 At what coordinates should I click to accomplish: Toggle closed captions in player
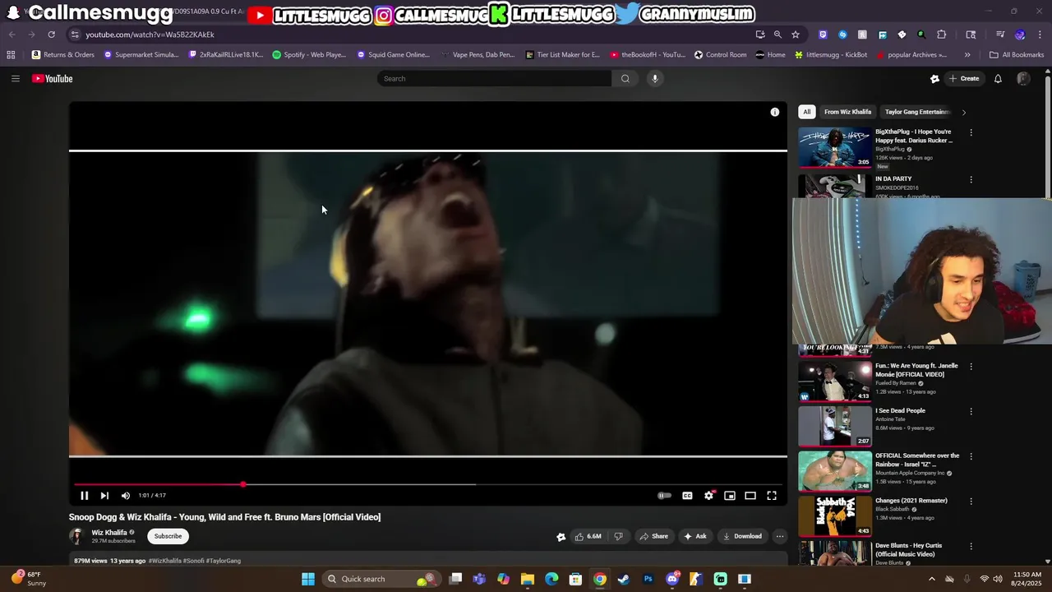(x=687, y=496)
